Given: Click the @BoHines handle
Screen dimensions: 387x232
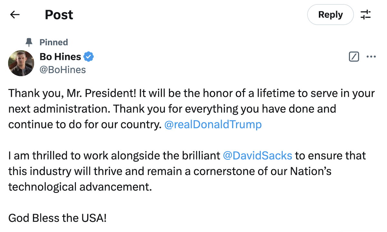Looking at the screenshot, I should pyautogui.click(x=63, y=70).
